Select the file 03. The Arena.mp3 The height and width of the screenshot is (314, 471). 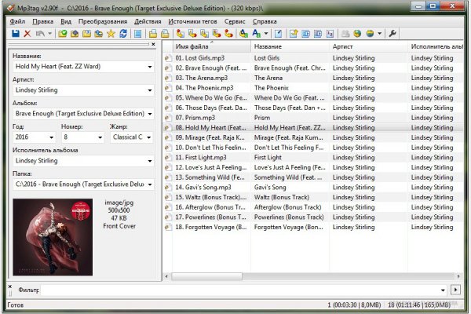tap(201, 78)
